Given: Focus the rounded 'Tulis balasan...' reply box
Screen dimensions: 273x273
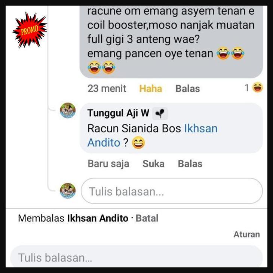Looking at the screenshot, I should point(172,191).
